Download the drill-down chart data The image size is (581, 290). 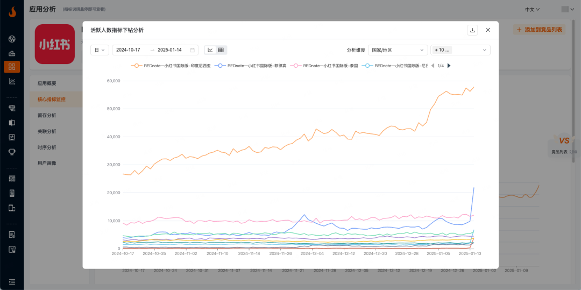[472, 30]
